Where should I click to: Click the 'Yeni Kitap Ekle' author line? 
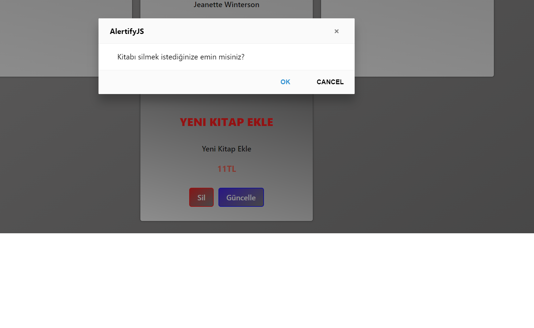coord(227,149)
